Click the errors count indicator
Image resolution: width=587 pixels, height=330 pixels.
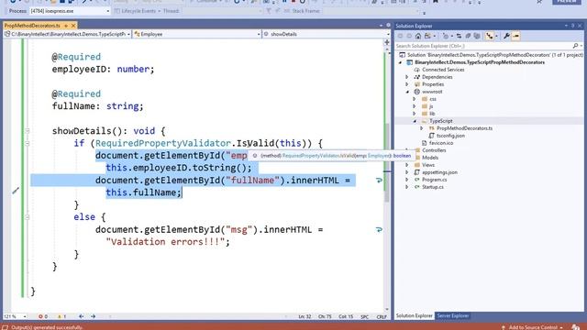tap(43, 316)
